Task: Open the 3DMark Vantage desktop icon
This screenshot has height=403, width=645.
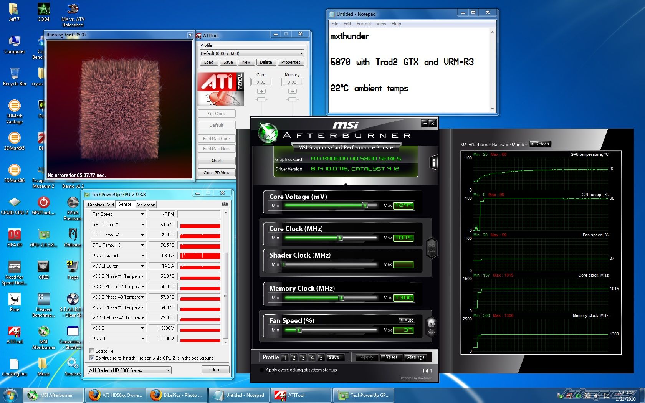Action: coord(15,111)
